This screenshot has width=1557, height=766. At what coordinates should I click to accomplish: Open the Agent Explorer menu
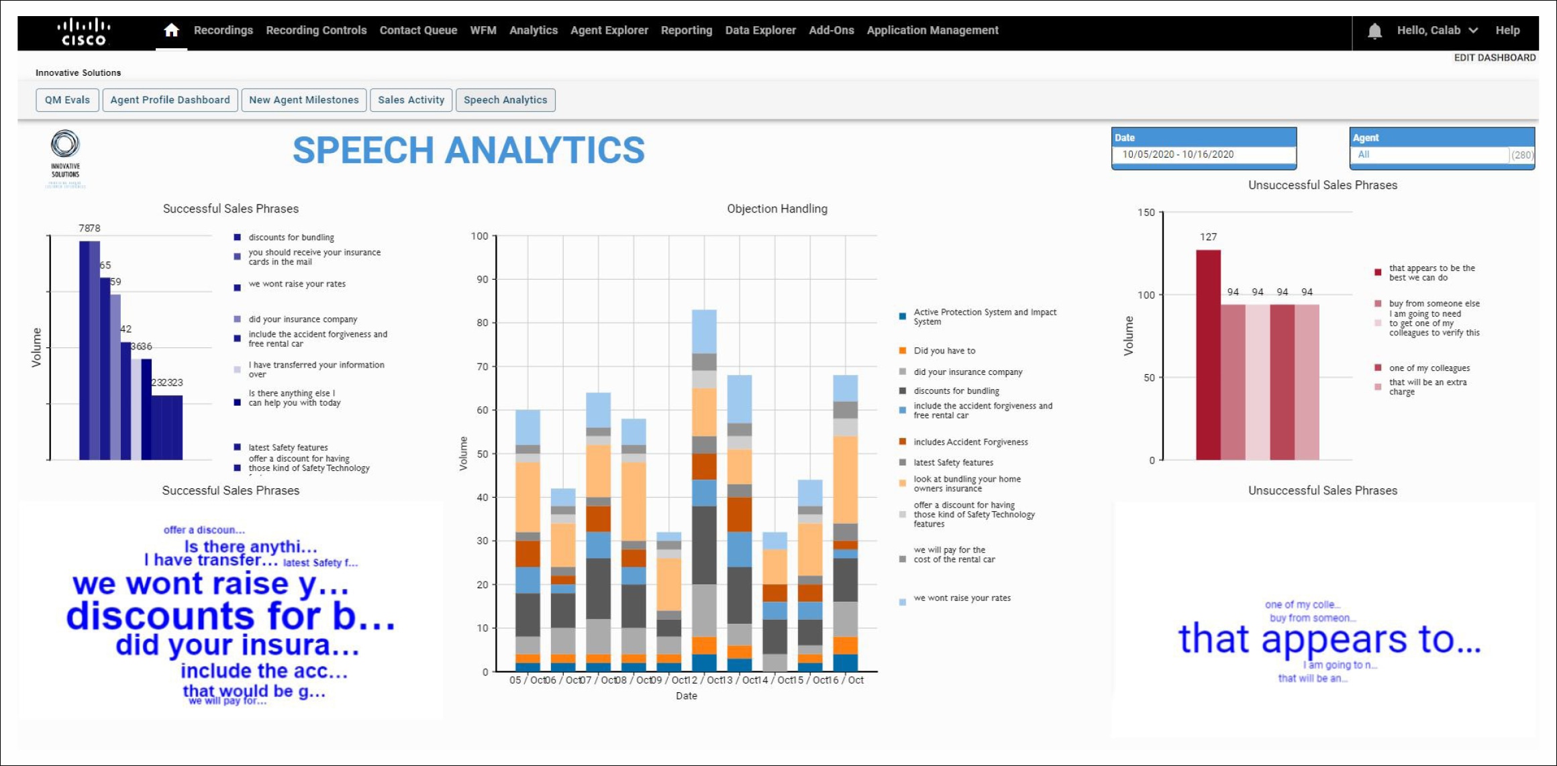point(609,30)
